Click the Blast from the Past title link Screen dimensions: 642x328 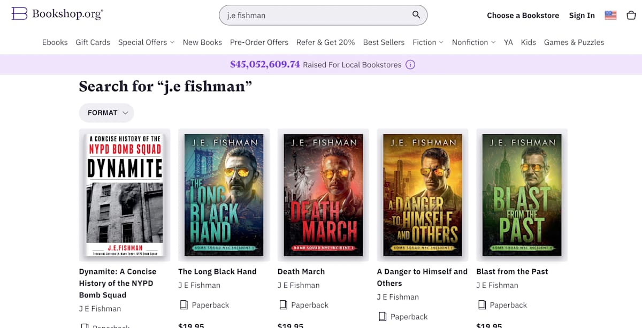coord(512,271)
